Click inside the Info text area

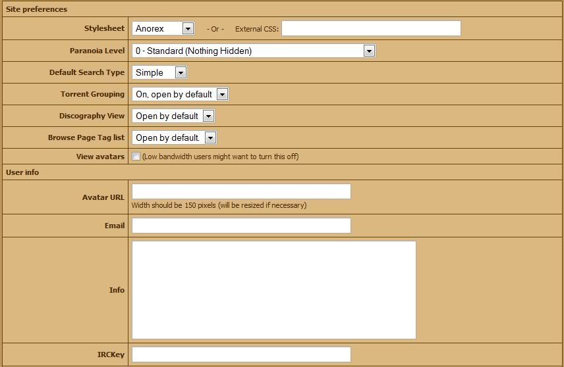274,290
